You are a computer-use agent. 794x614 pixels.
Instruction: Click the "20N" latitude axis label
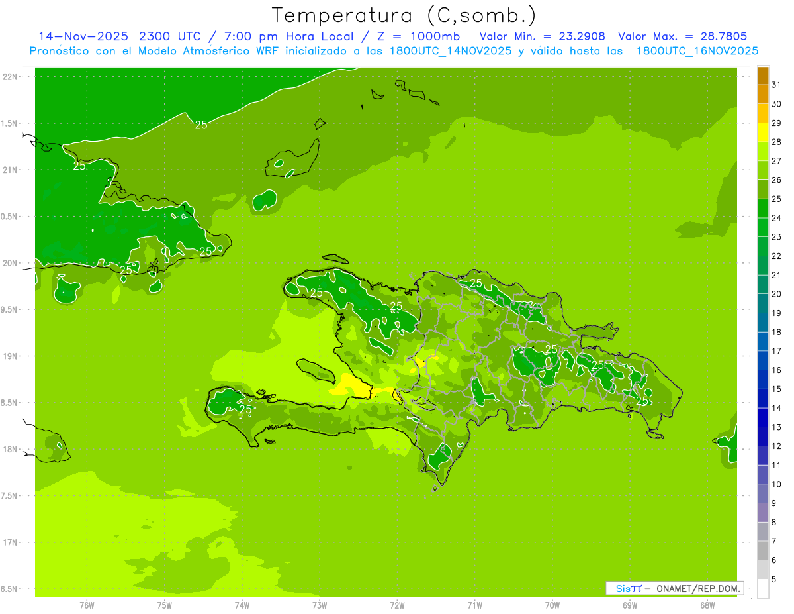pos(11,264)
